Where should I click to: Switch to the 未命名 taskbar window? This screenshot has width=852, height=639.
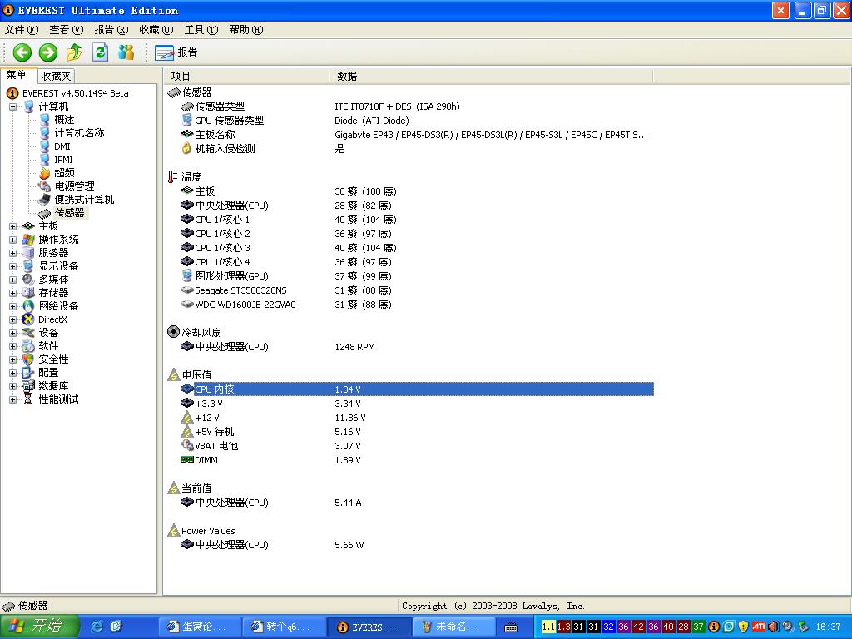[x=453, y=627]
